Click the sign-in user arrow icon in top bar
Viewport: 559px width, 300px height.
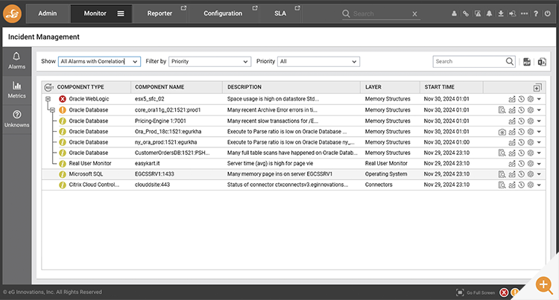tap(512, 13)
